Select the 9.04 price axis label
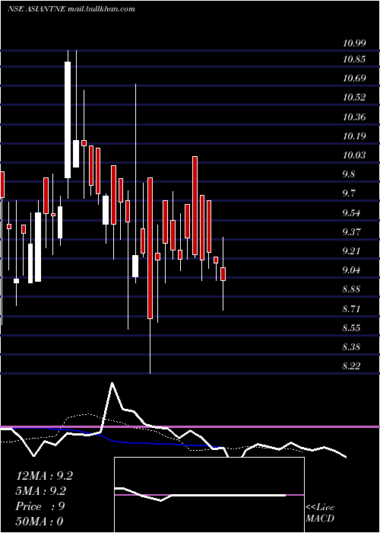The width and height of the screenshot is (380, 533). point(351,270)
